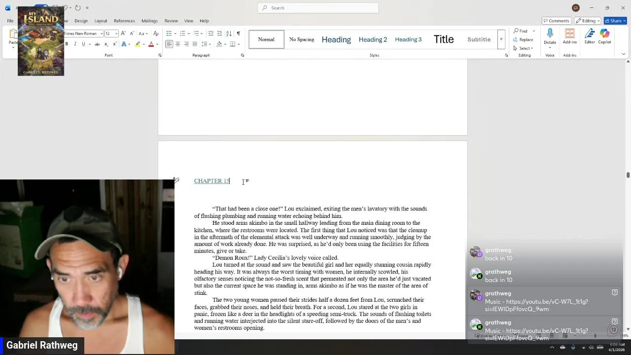Open the font size dropdown
Image resolution: width=631 pixels, height=355 pixels.
coord(116,34)
